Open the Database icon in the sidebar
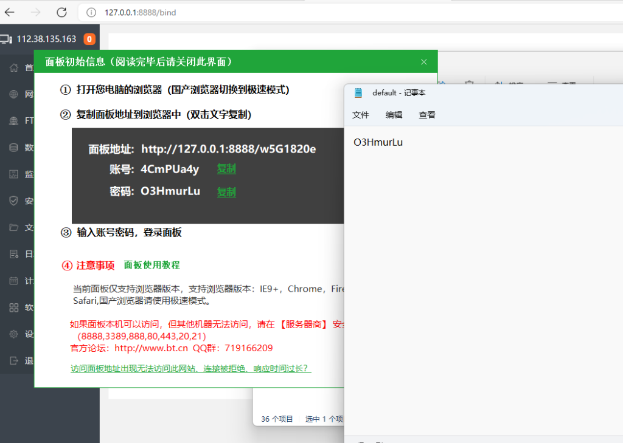The width and height of the screenshot is (623, 443). [x=14, y=148]
